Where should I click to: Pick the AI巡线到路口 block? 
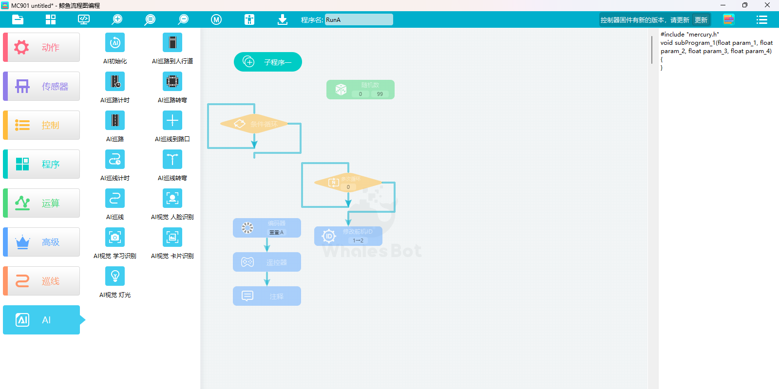tap(172, 120)
